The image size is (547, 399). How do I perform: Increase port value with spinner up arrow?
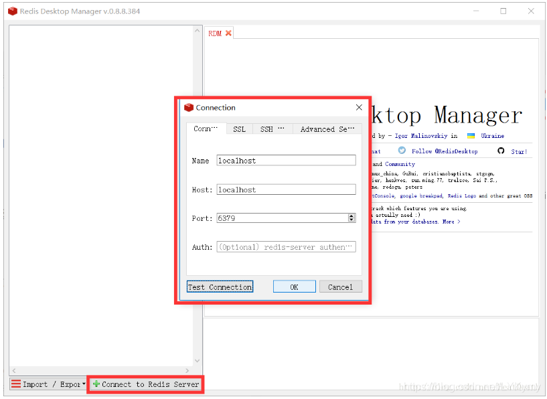(x=351, y=216)
